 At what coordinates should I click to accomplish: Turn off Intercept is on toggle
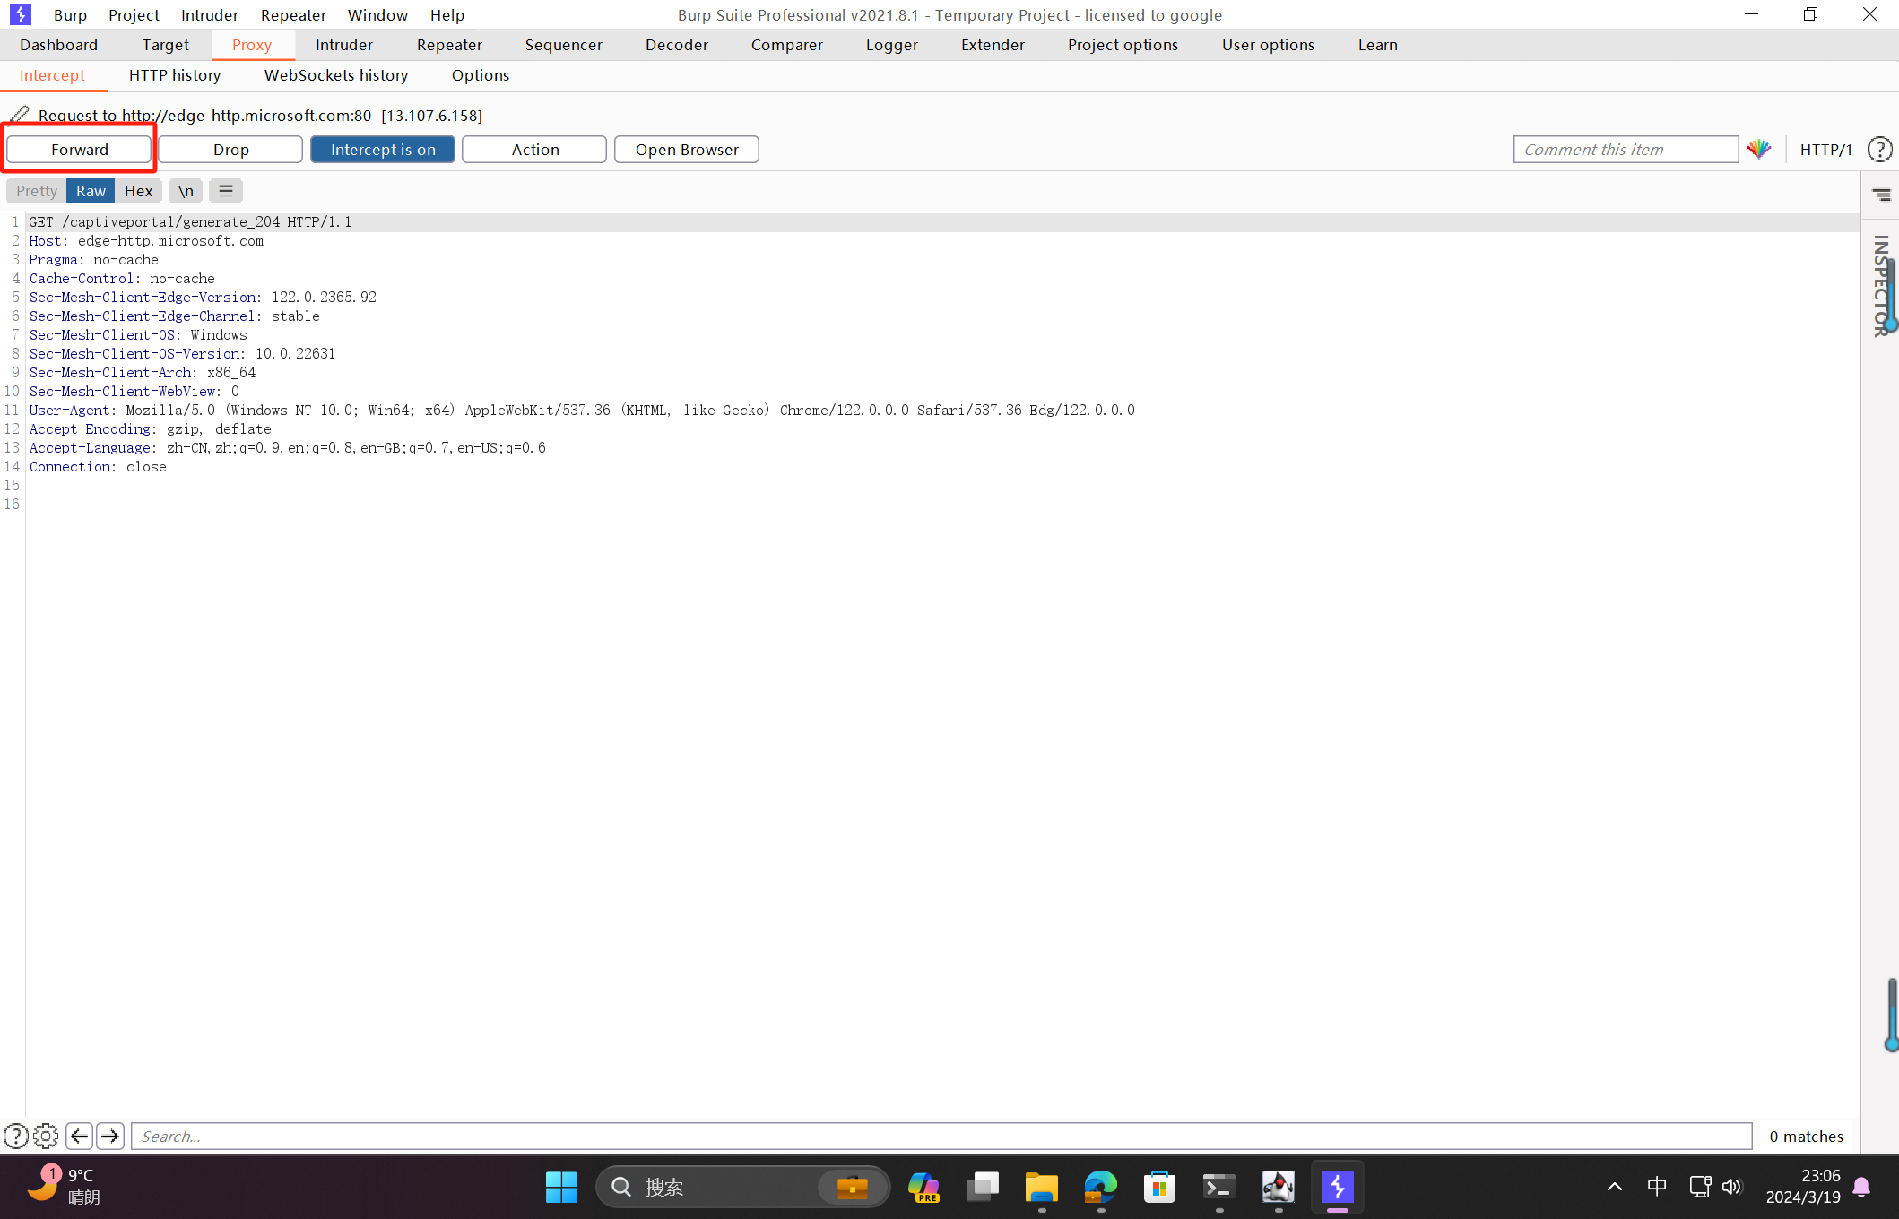[383, 150]
